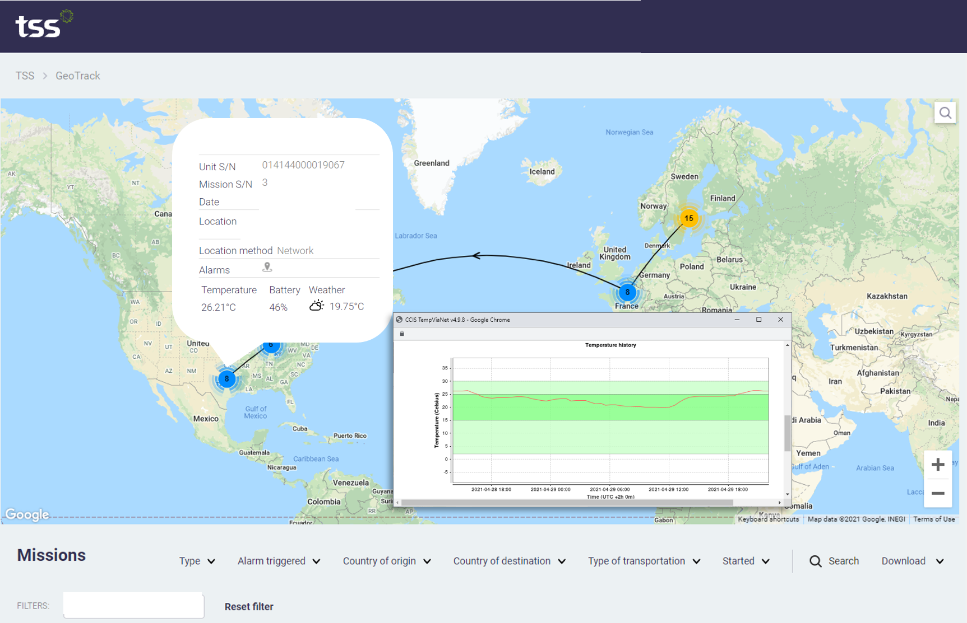This screenshot has height=623, width=967.
Task: Expand the Alarm triggered filter
Action: click(x=279, y=561)
